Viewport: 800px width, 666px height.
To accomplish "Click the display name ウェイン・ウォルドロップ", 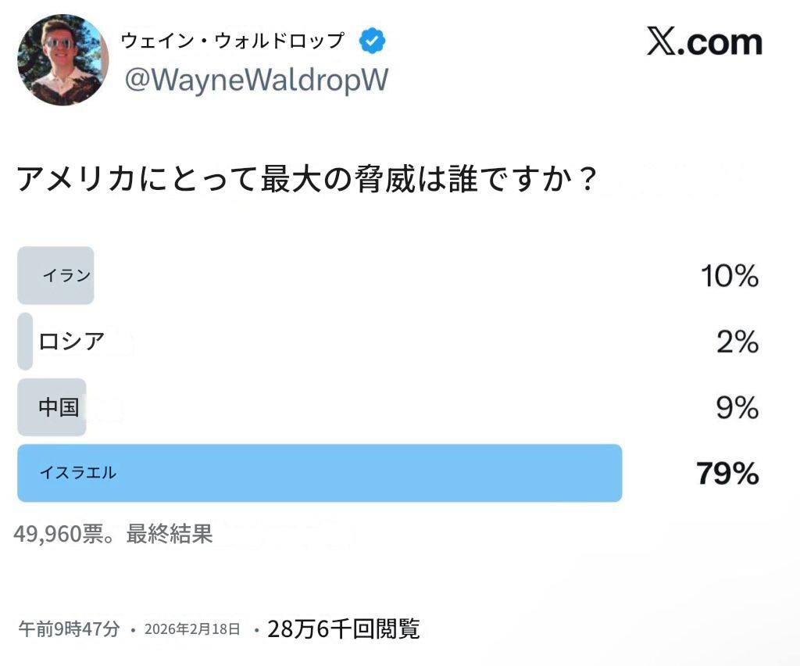I will click(232, 41).
